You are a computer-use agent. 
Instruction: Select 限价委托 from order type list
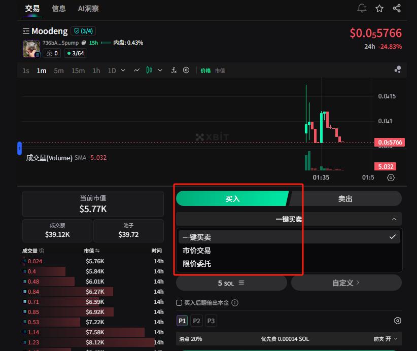point(197,264)
